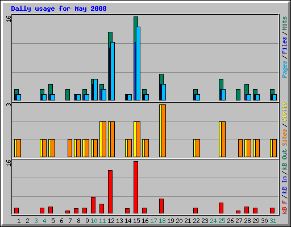Viewport: 291px width, 227px height.
Task: Click day label 31 on the axis
Action: point(273,221)
